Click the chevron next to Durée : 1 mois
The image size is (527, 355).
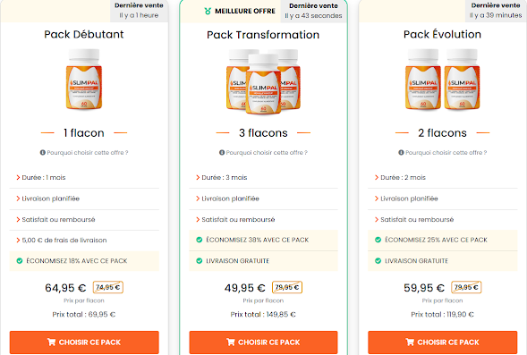click(18, 177)
